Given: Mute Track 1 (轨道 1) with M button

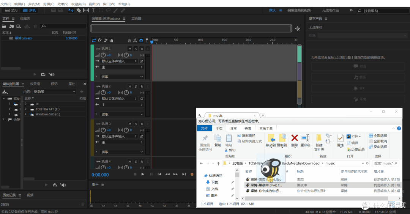Looking at the screenshot, I should point(130,49).
